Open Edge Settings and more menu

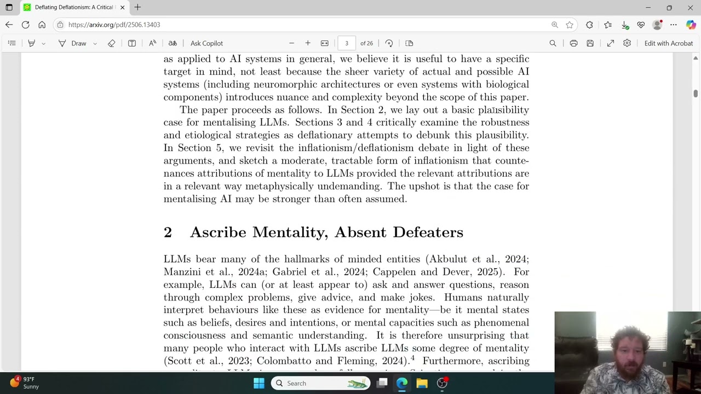674,25
